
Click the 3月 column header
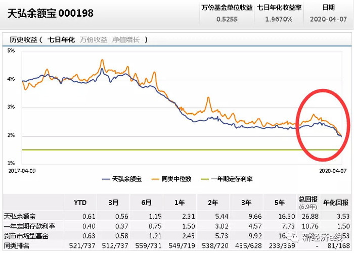[113, 203]
